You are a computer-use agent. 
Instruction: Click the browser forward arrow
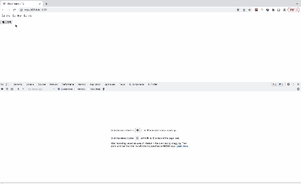[9, 10]
